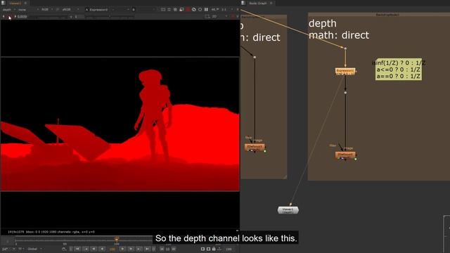Select the right ZDefocus node

coord(345,155)
